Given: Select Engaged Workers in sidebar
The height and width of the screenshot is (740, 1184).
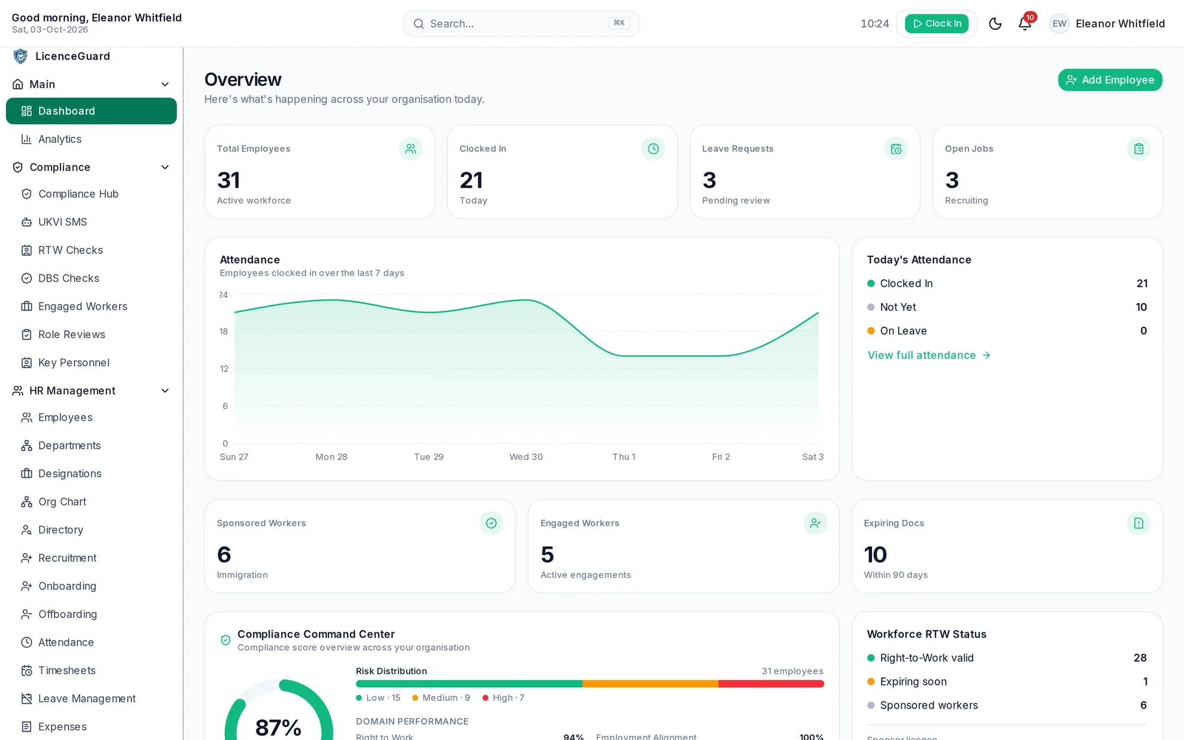Looking at the screenshot, I should coord(91,307).
